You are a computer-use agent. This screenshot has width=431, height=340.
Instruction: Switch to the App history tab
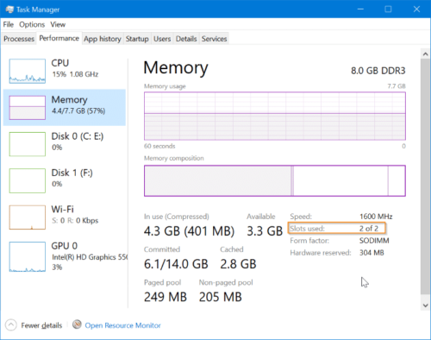point(103,39)
